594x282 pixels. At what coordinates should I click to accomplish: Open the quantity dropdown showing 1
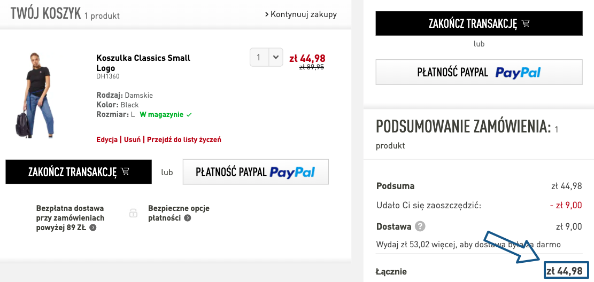pos(266,57)
